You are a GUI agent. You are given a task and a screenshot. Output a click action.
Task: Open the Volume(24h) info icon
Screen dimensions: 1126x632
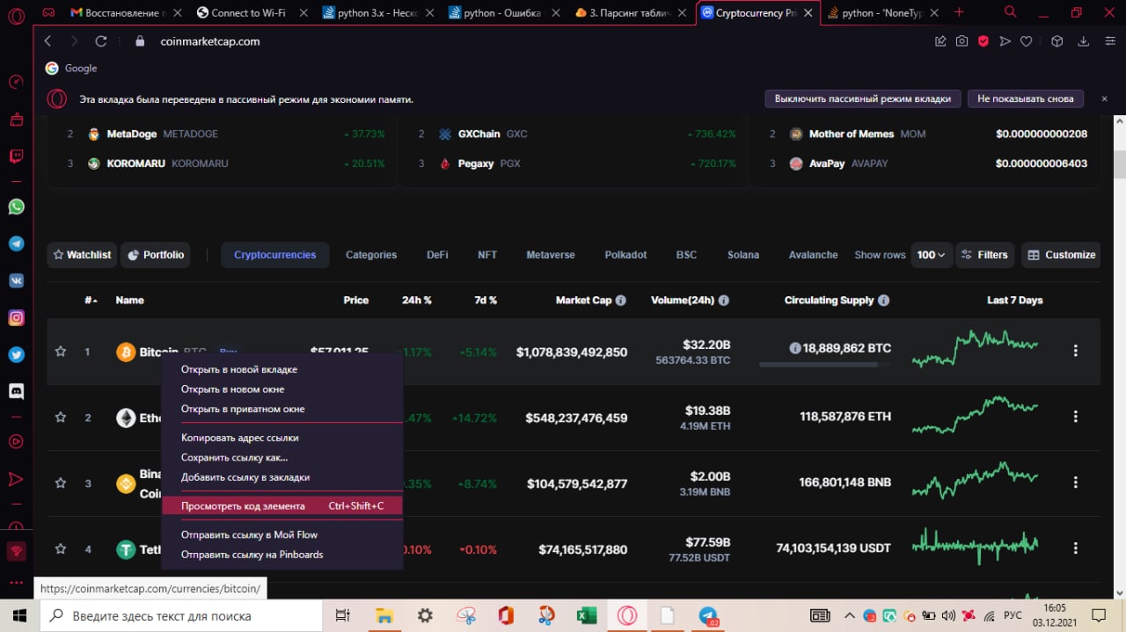point(724,301)
